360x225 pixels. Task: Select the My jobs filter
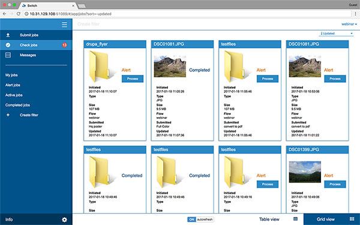[11, 75]
